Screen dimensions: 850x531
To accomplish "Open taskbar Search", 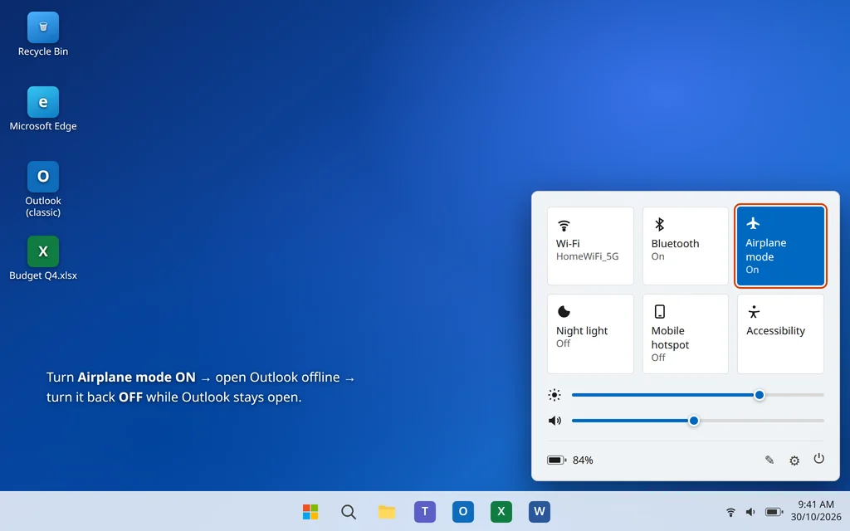I will [x=349, y=511].
